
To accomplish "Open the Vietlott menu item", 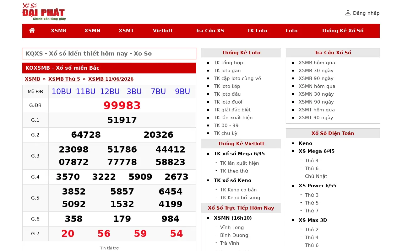I will [x=163, y=31].
